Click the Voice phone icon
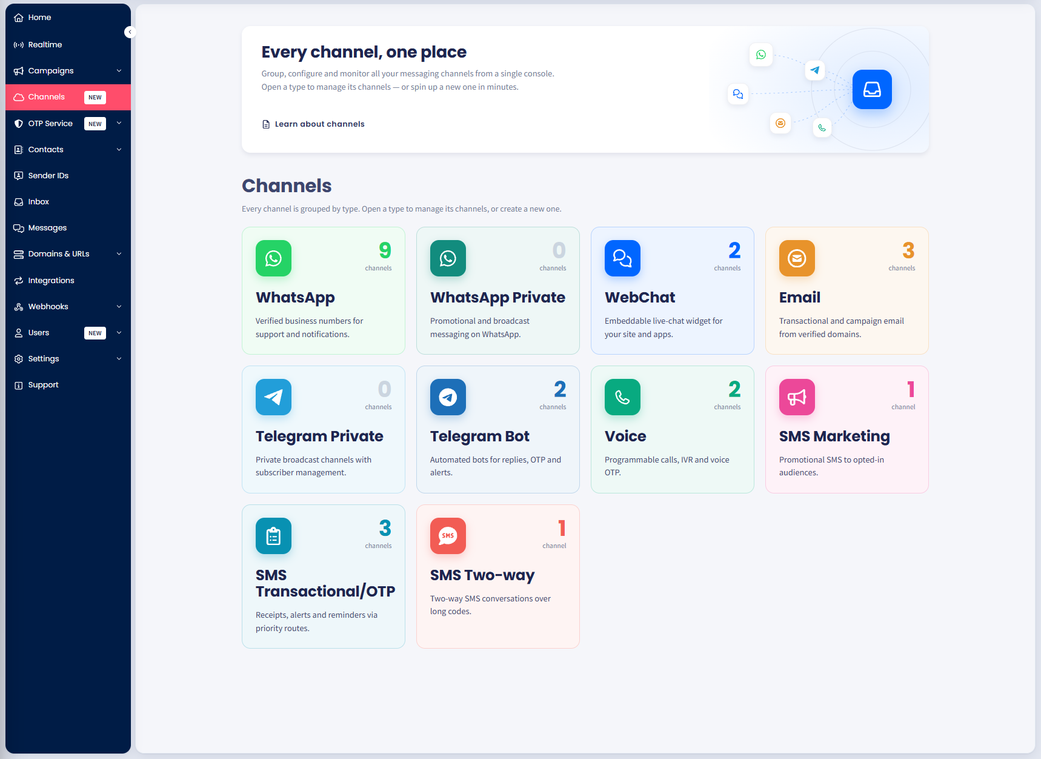 click(622, 397)
